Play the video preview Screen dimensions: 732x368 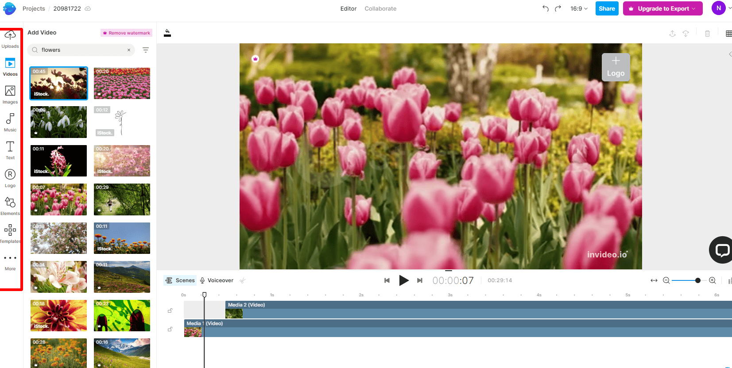click(x=403, y=280)
